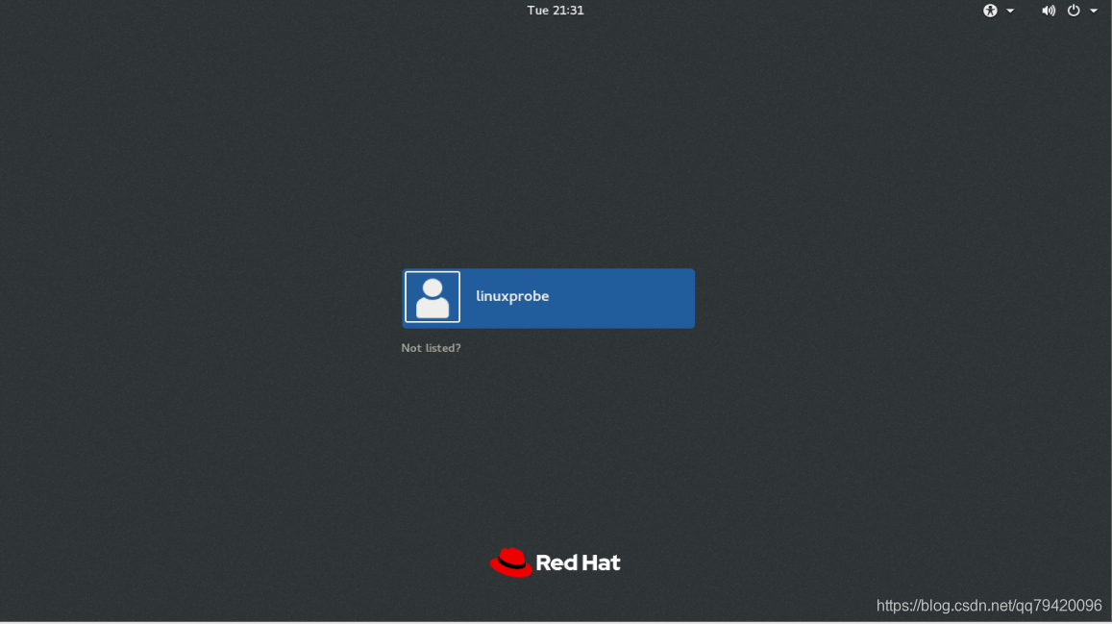Select the linuxprobe user account

pos(548,298)
